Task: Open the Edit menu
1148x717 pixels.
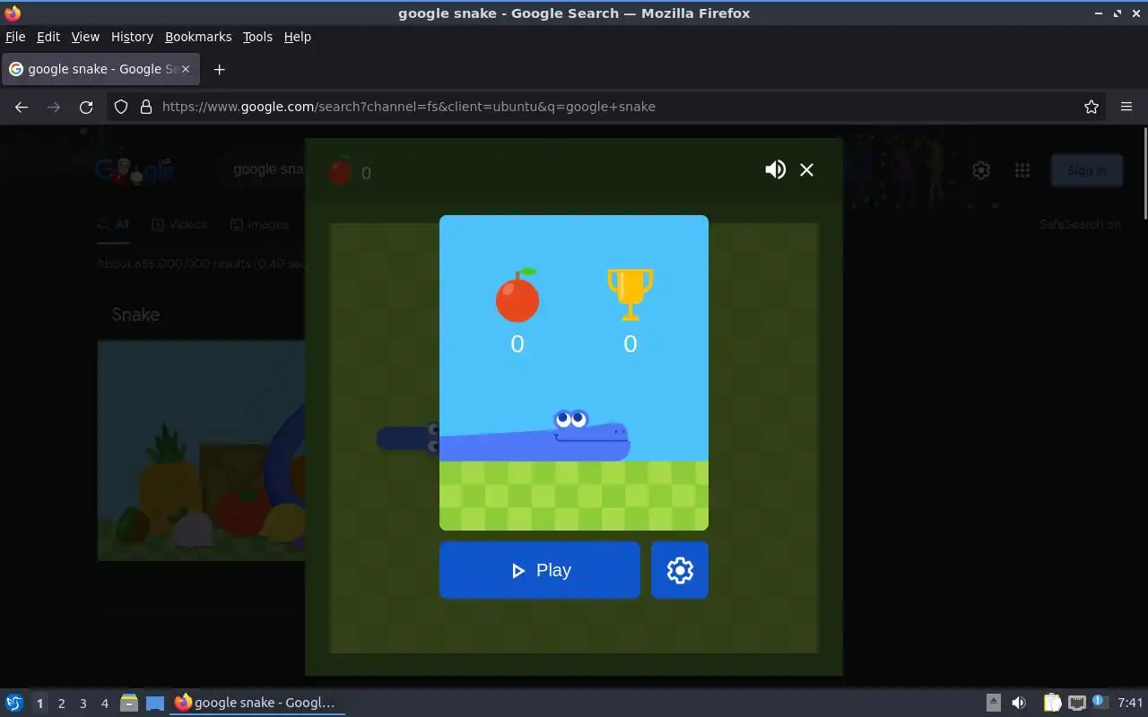Action: 48,37
